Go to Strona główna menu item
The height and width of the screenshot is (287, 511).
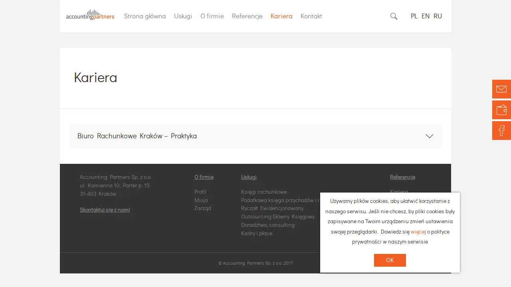coord(145,16)
